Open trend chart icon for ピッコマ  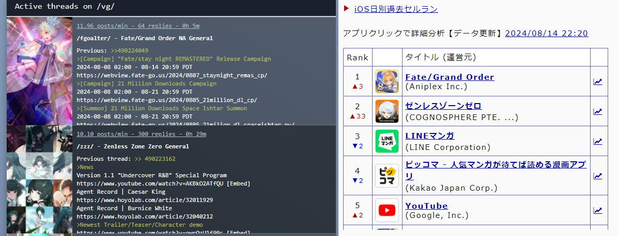click(598, 176)
